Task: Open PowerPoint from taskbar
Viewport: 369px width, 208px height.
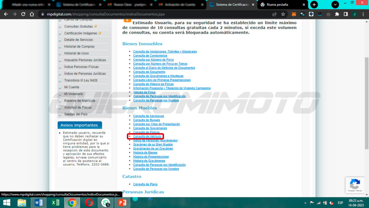Action: 123,203
